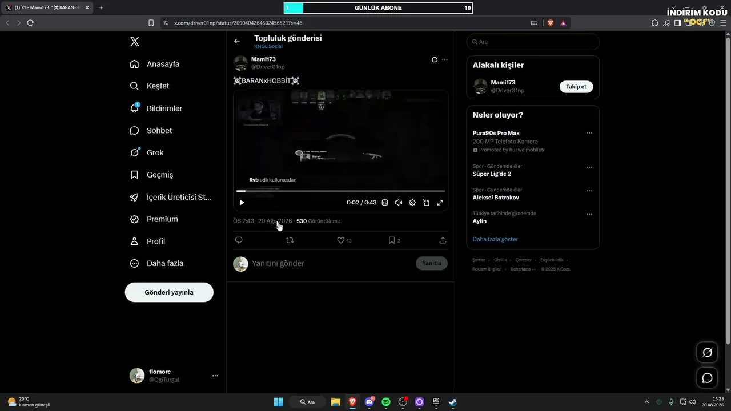Open Discord from the taskbar
This screenshot has width=731, height=411.
(x=369, y=402)
